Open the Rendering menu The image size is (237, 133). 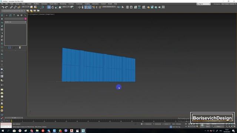point(63,4)
